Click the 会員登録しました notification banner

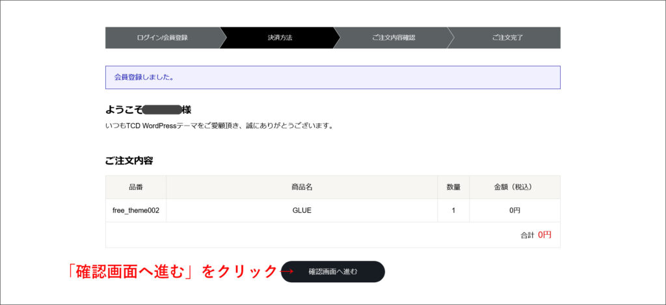332,77
